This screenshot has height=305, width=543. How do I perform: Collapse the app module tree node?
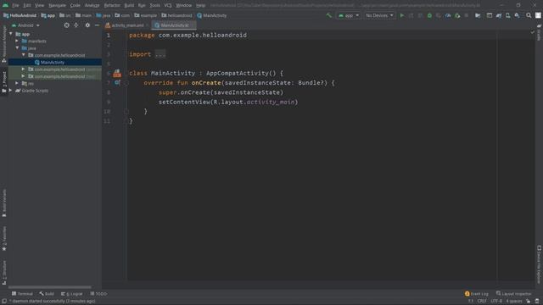[x=11, y=34]
